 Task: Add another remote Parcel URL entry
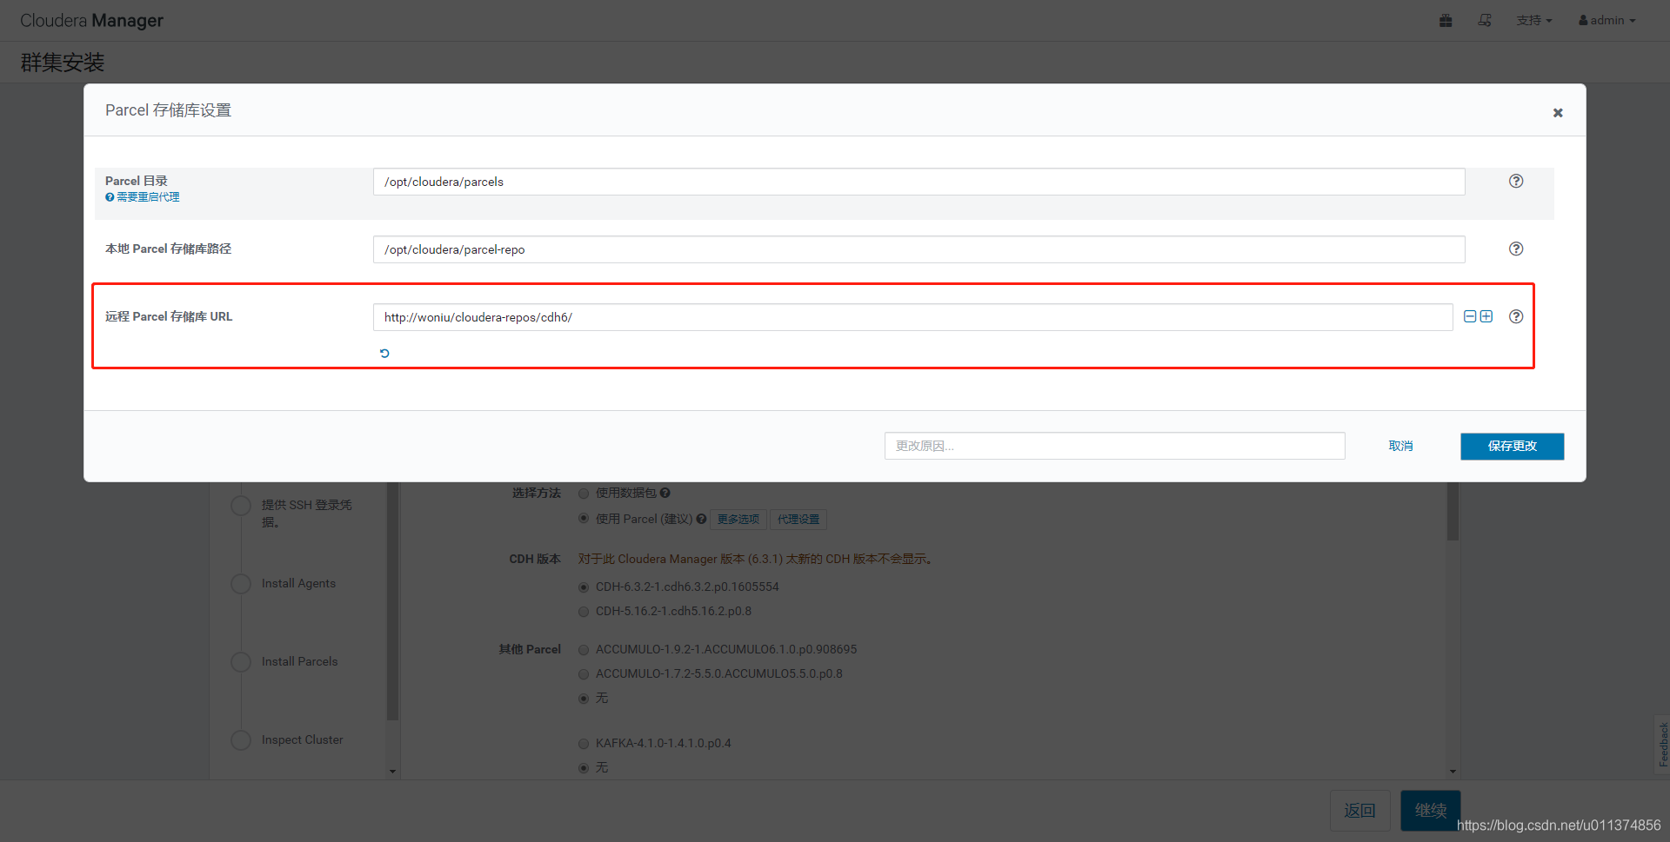tap(1486, 316)
